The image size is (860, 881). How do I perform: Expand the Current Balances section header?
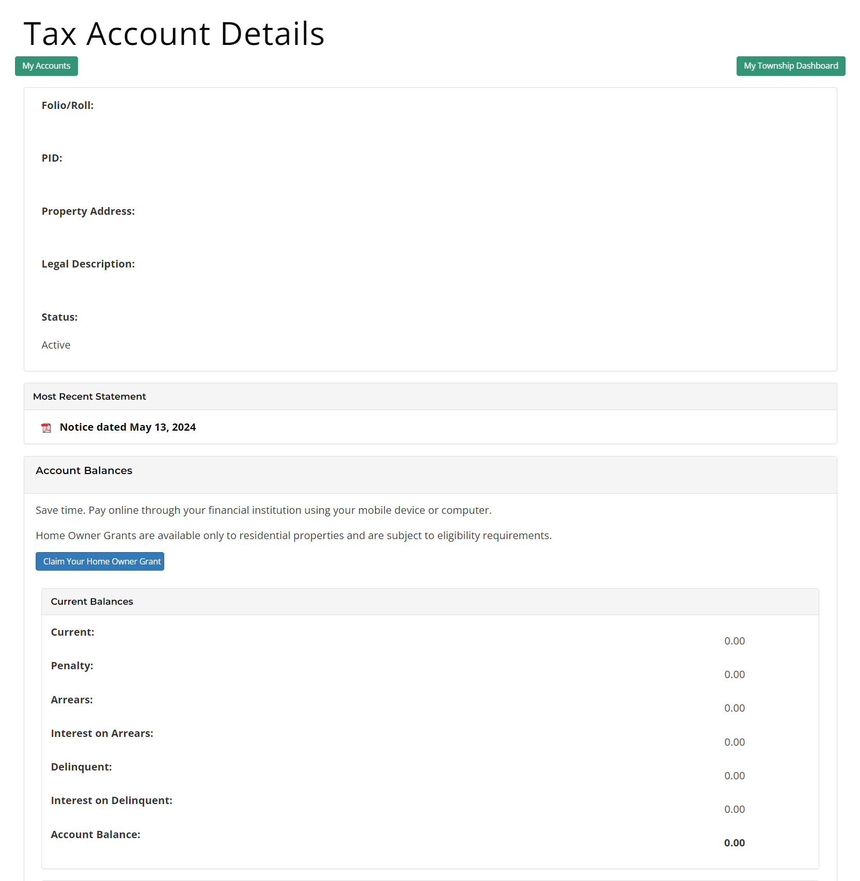[x=91, y=601]
